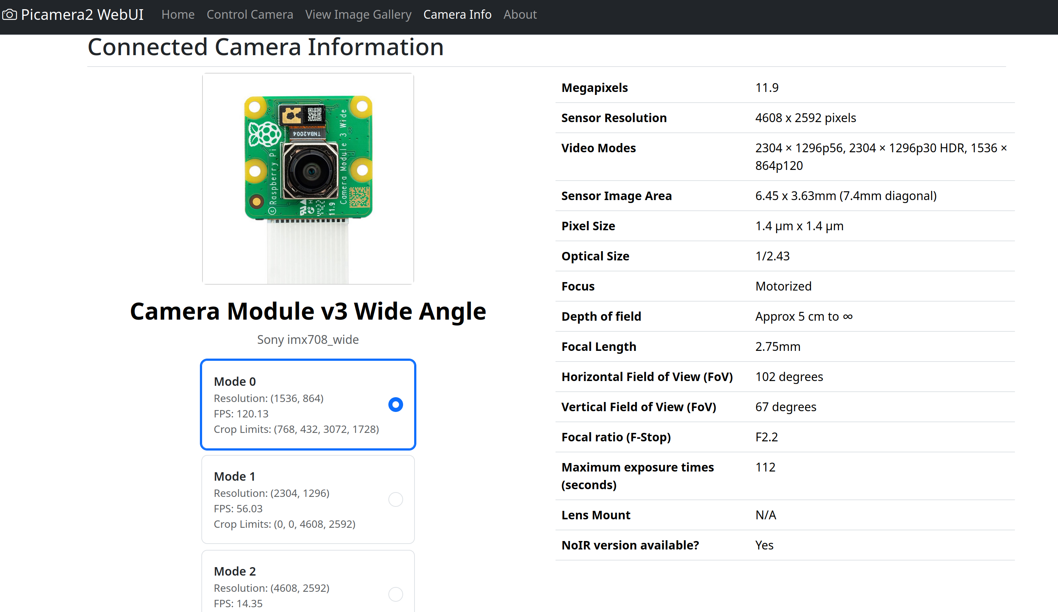Click Mode 0 'FPS: 120.13' text
Image resolution: width=1058 pixels, height=612 pixels.
click(x=241, y=414)
